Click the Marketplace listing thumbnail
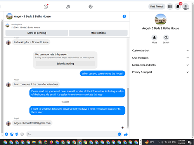The height and width of the screenshot is (145, 194). click(x=7, y=26)
